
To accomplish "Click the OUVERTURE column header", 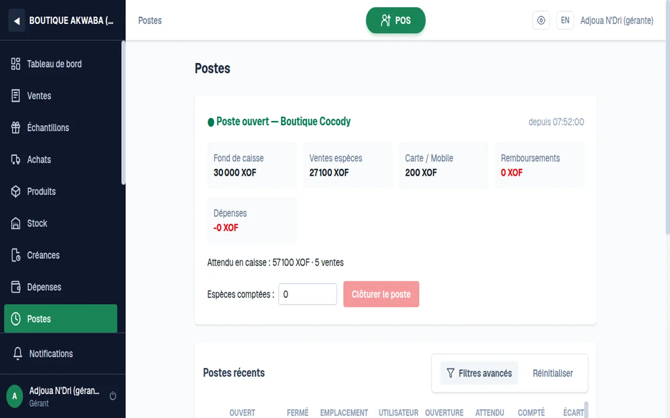I will (444, 413).
